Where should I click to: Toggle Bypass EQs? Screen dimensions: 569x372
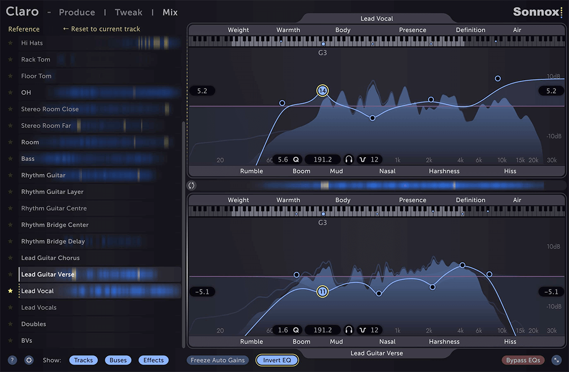pyautogui.click(x=523, y=360)
